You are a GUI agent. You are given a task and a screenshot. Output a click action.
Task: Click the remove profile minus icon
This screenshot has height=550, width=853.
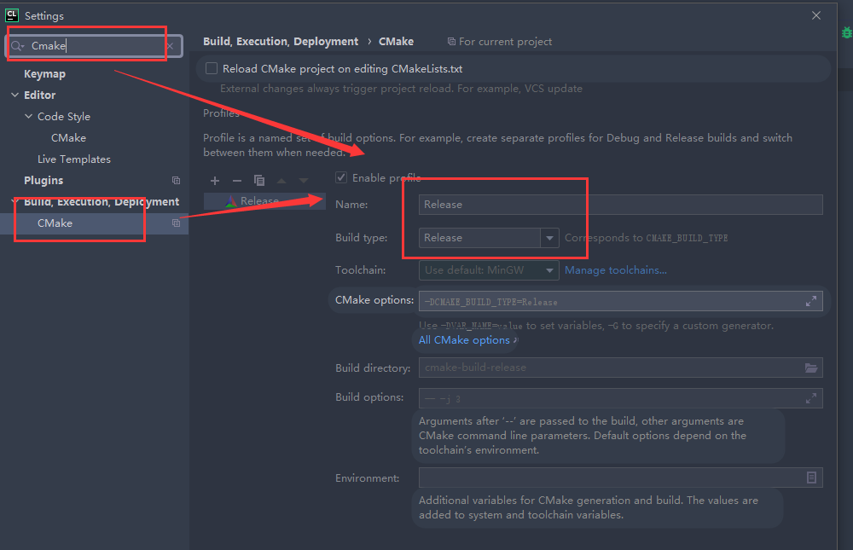[x=236, y=181]
